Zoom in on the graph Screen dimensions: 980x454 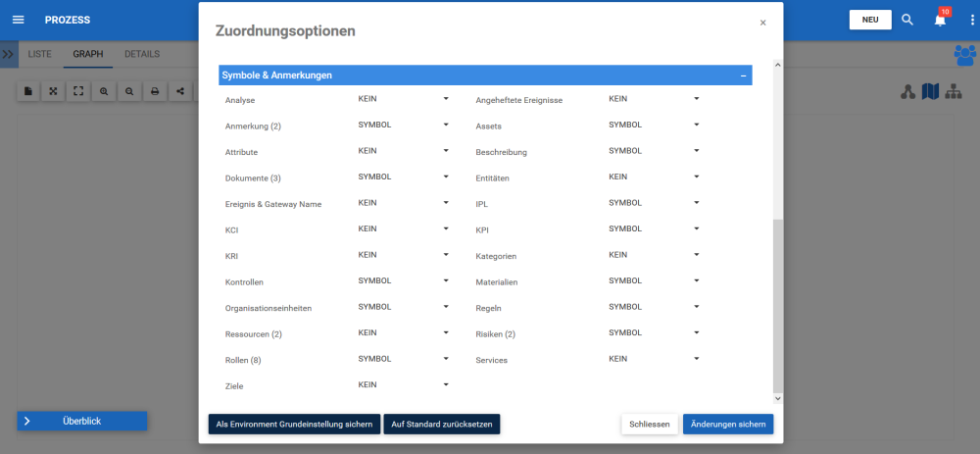click(x=104, y=91)
